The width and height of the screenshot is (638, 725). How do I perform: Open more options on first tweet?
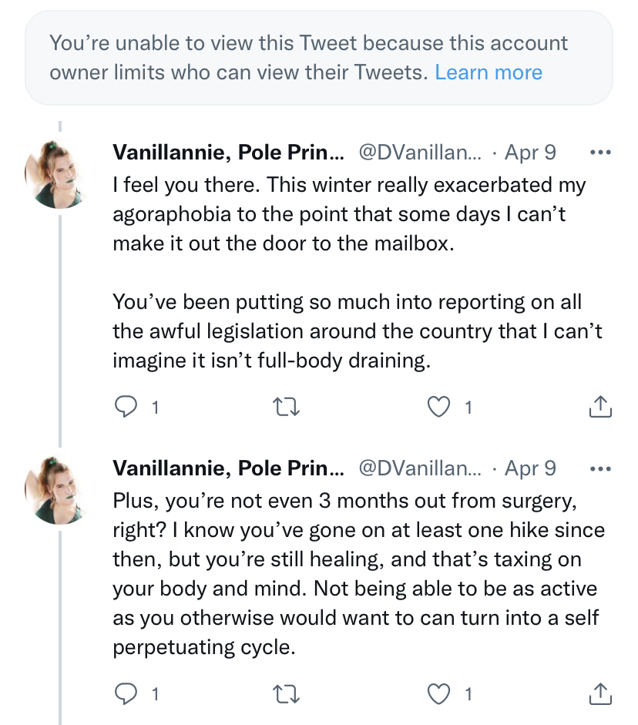click(599, 153)
